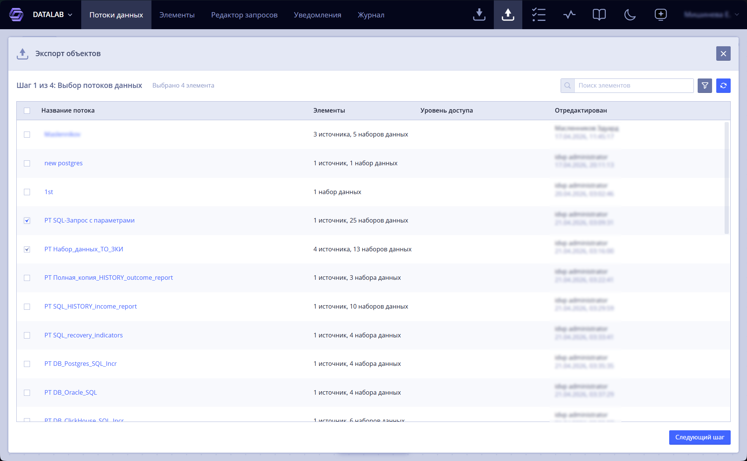Open the Редактор запросов tab

(244, 15)
